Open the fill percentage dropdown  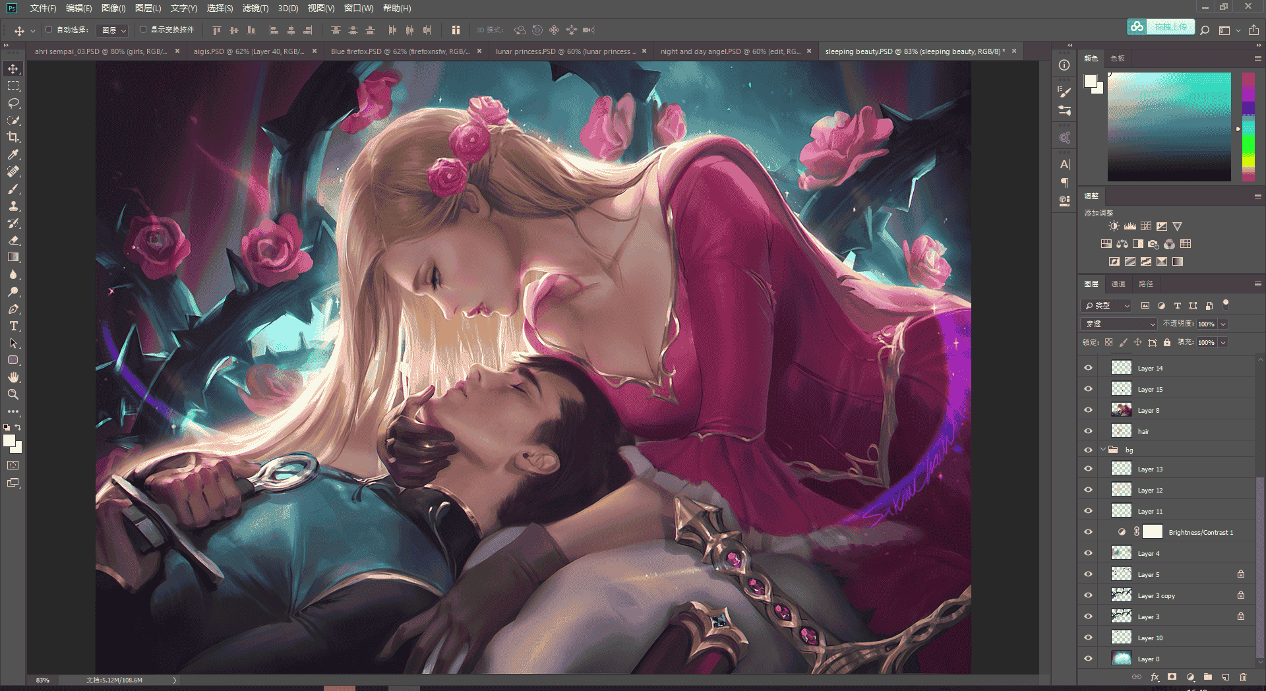click(1223, 342)
